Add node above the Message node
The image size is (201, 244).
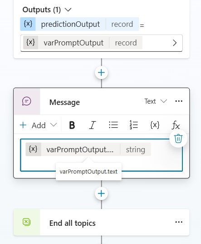[102, 73]
